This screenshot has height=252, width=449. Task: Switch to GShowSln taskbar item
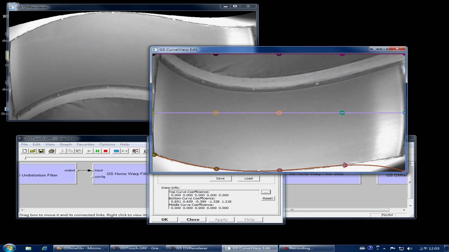tap(81, 248)
